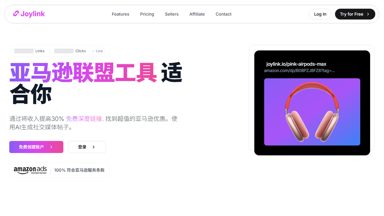The image size is (384, 216).
Task: Open the Contact page link
Action: click(x=223, y=14)
